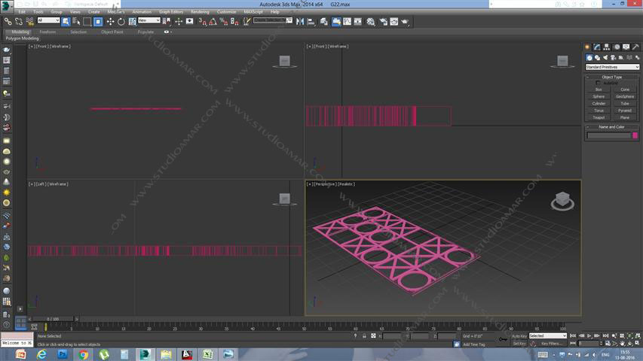The image size is (643, 361).
Task: Open the Rendering menu
Action: [200, 12]
